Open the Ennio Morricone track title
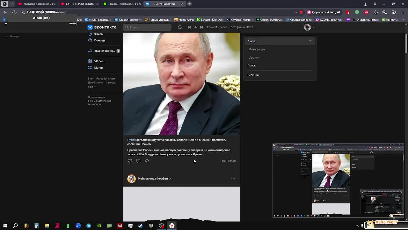The width and height of the screenshot is (408, 230). [231, 27]
